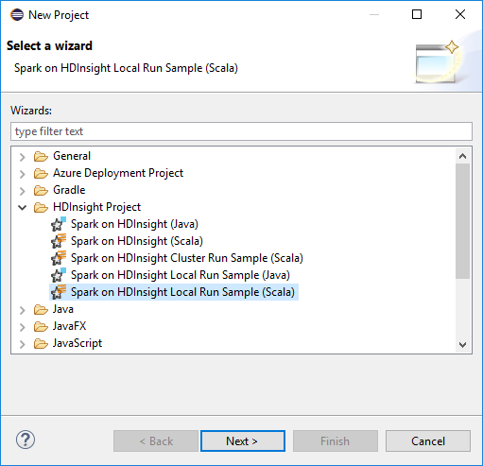Focus the type filter text field
Image resolution: width=483 pixels, height=466 pixels.
click(241, 131)
